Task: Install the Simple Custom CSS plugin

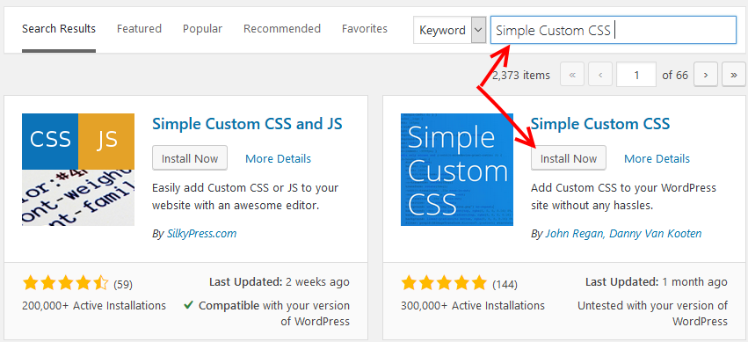Action: 569,158
